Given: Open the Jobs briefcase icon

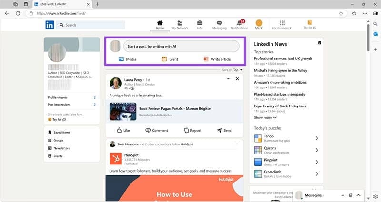Looking at the screenshot, I should (200, 23).
